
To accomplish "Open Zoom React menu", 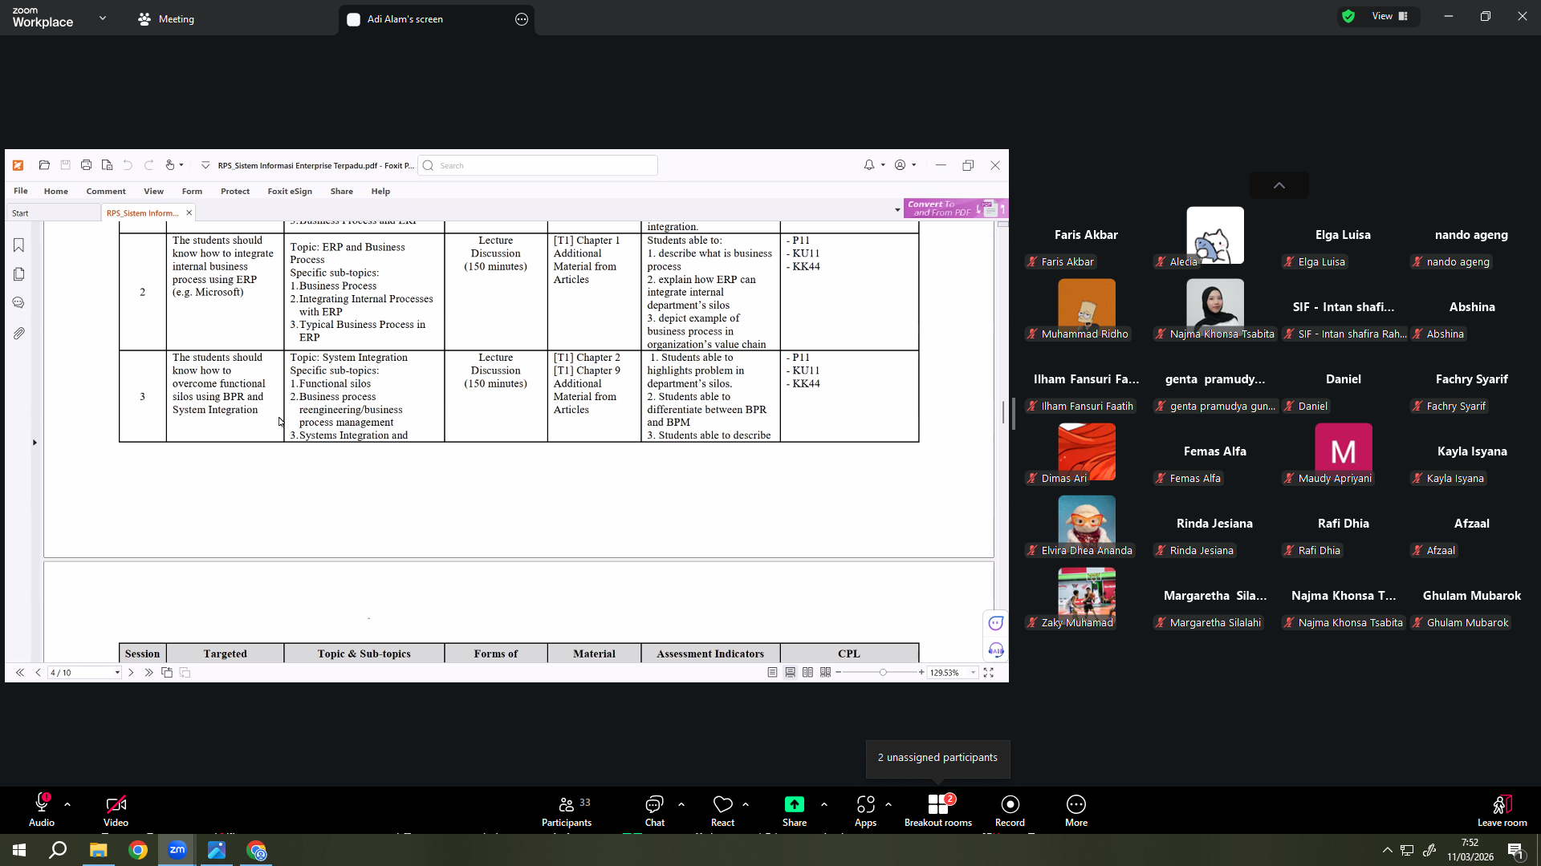I will pos(722,811).
